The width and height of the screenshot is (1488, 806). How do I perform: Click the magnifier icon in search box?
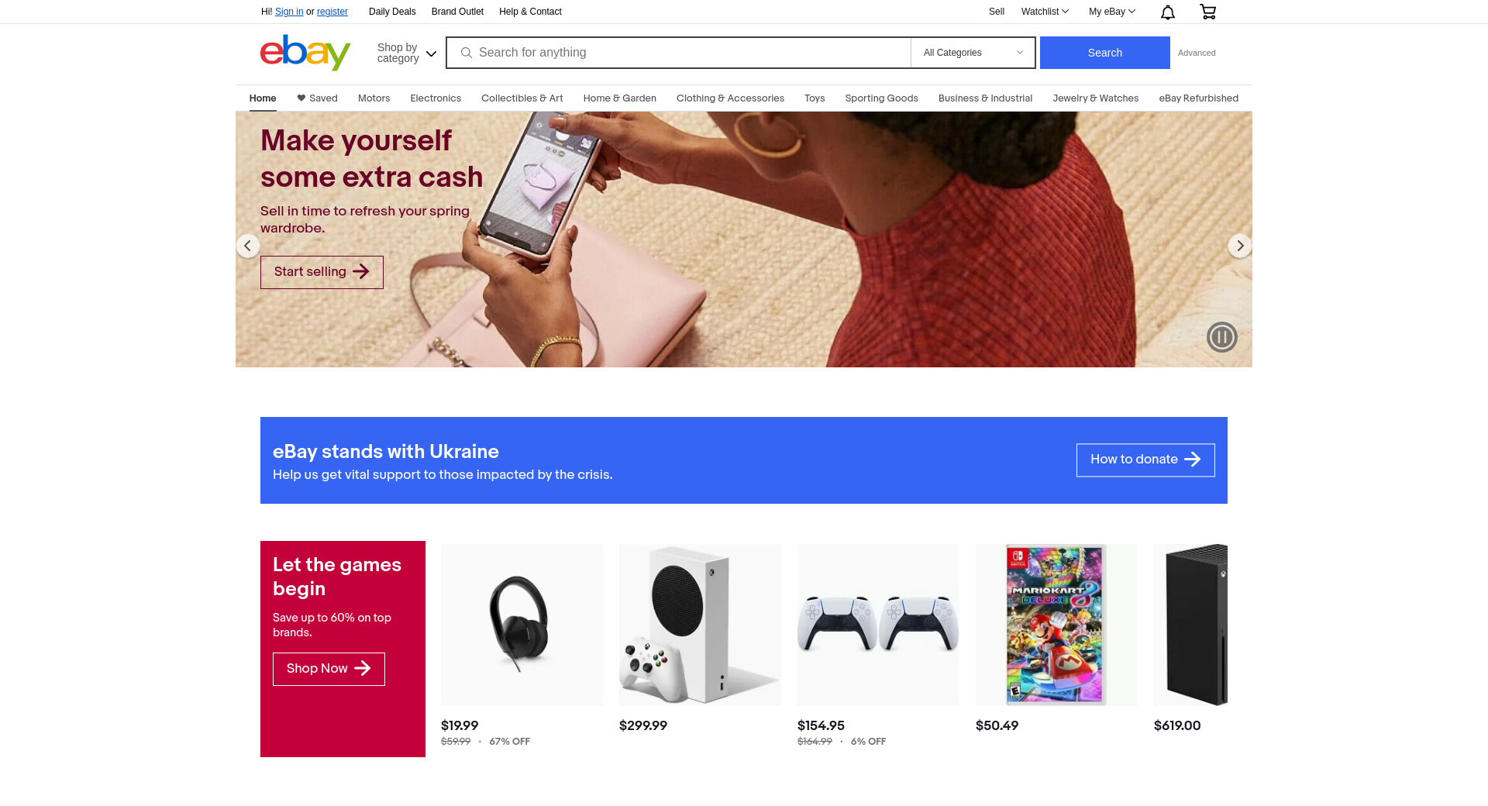(x=467, y=53)
